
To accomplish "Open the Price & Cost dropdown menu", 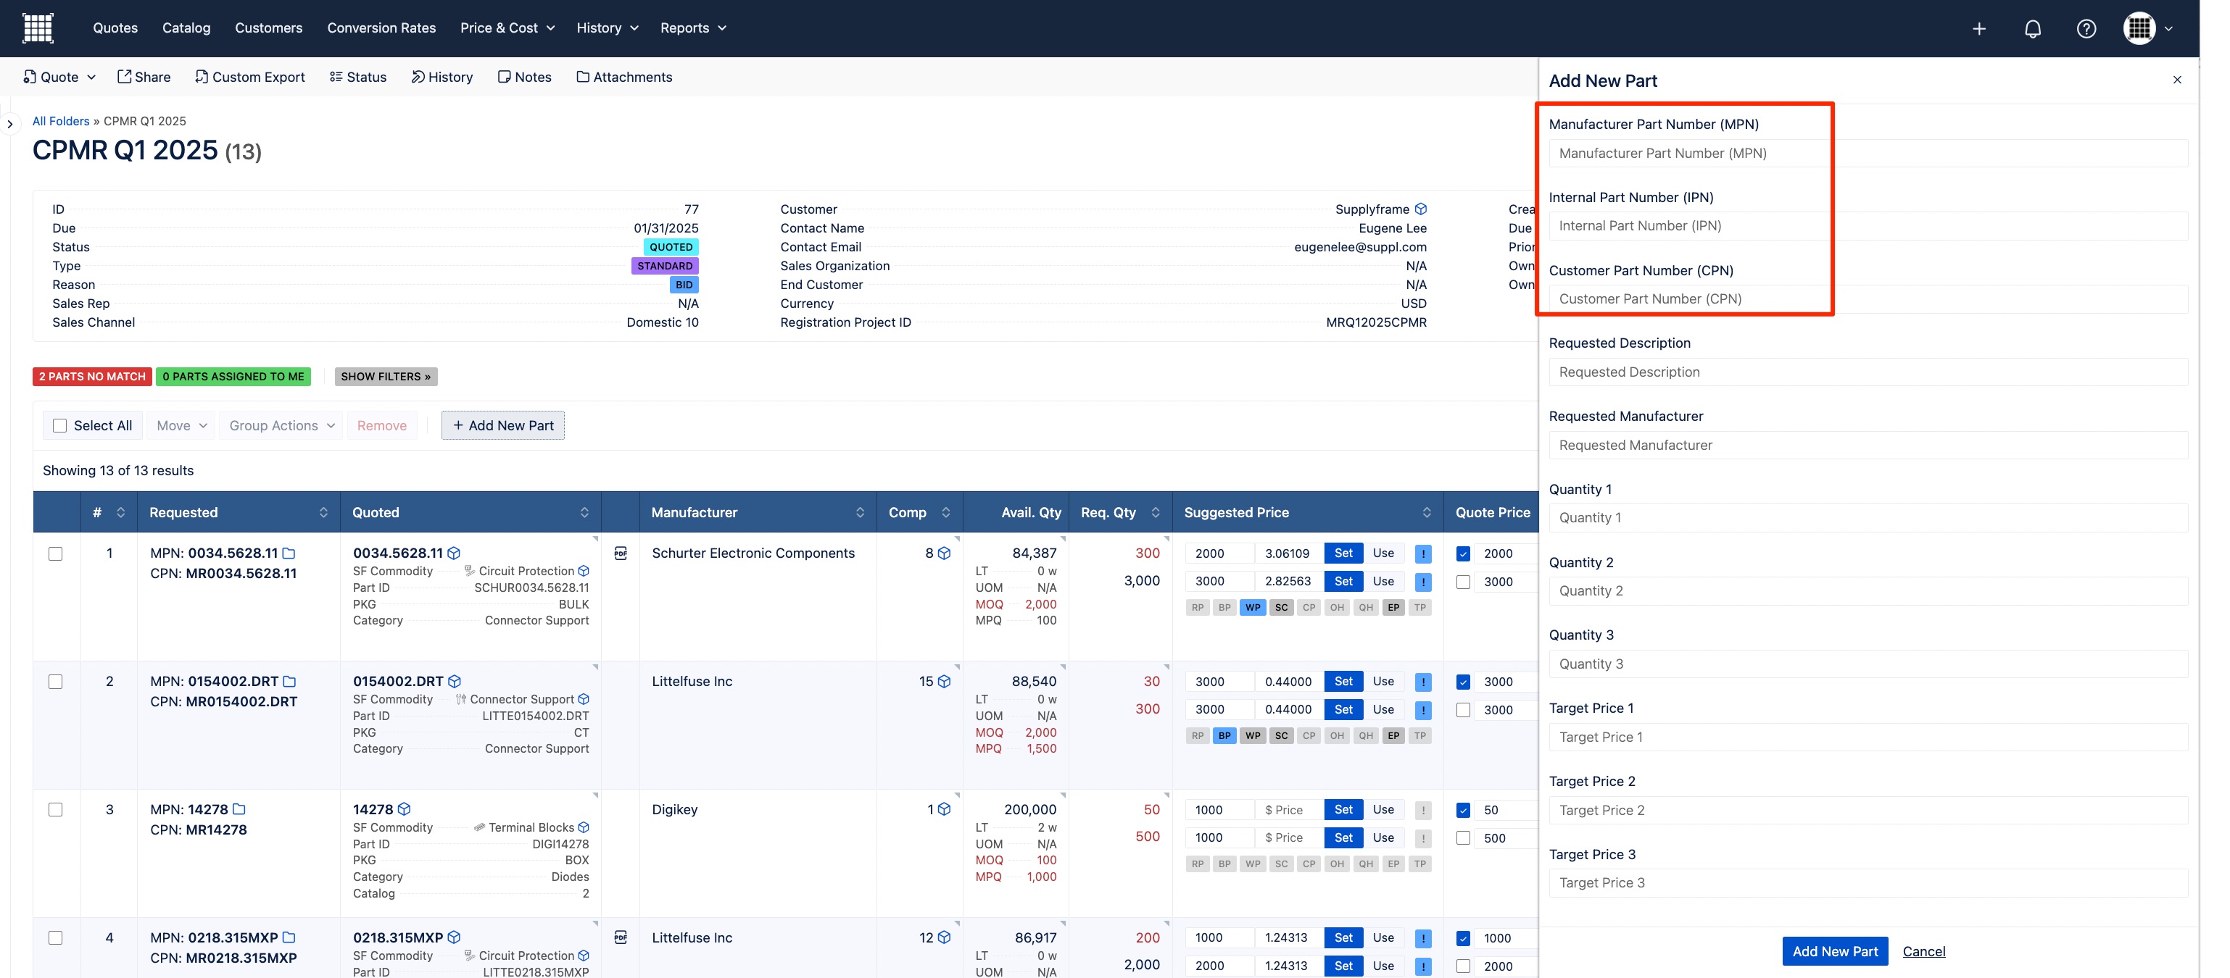I will pyautogui.click(x=508, y=28).
